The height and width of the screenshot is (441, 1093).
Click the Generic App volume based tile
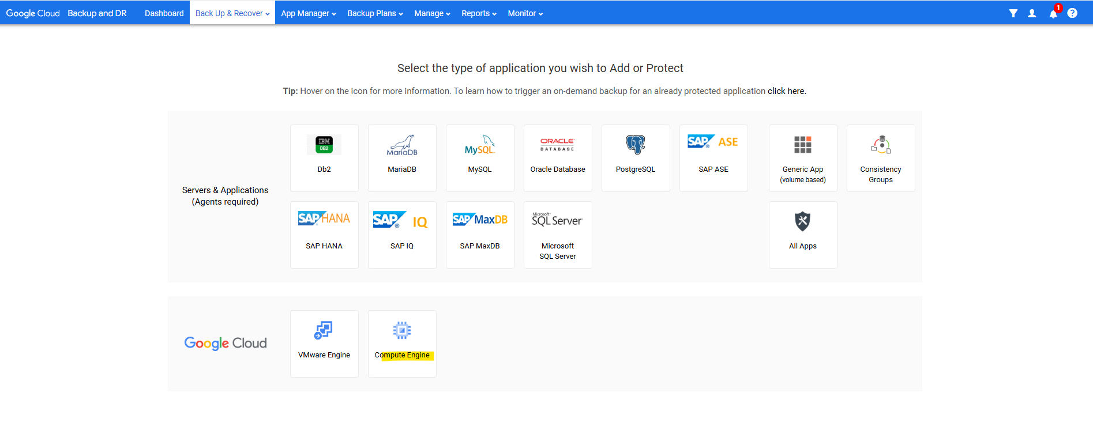point(803,157)
